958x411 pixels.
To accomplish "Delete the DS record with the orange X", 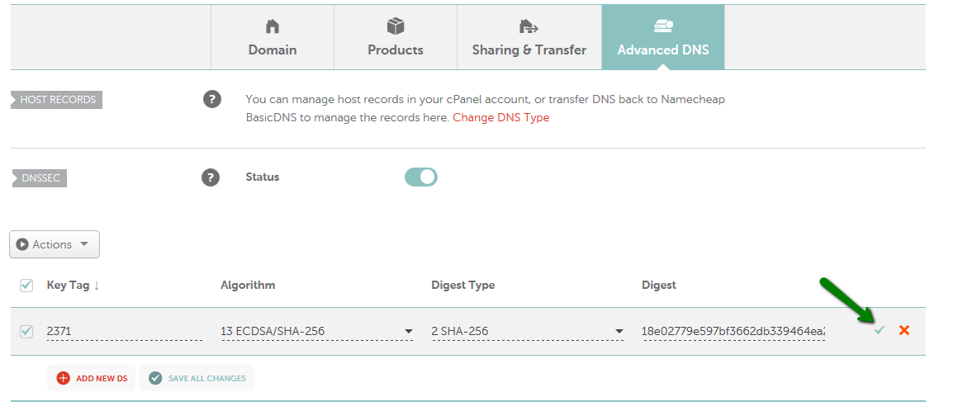I will 904,330.
